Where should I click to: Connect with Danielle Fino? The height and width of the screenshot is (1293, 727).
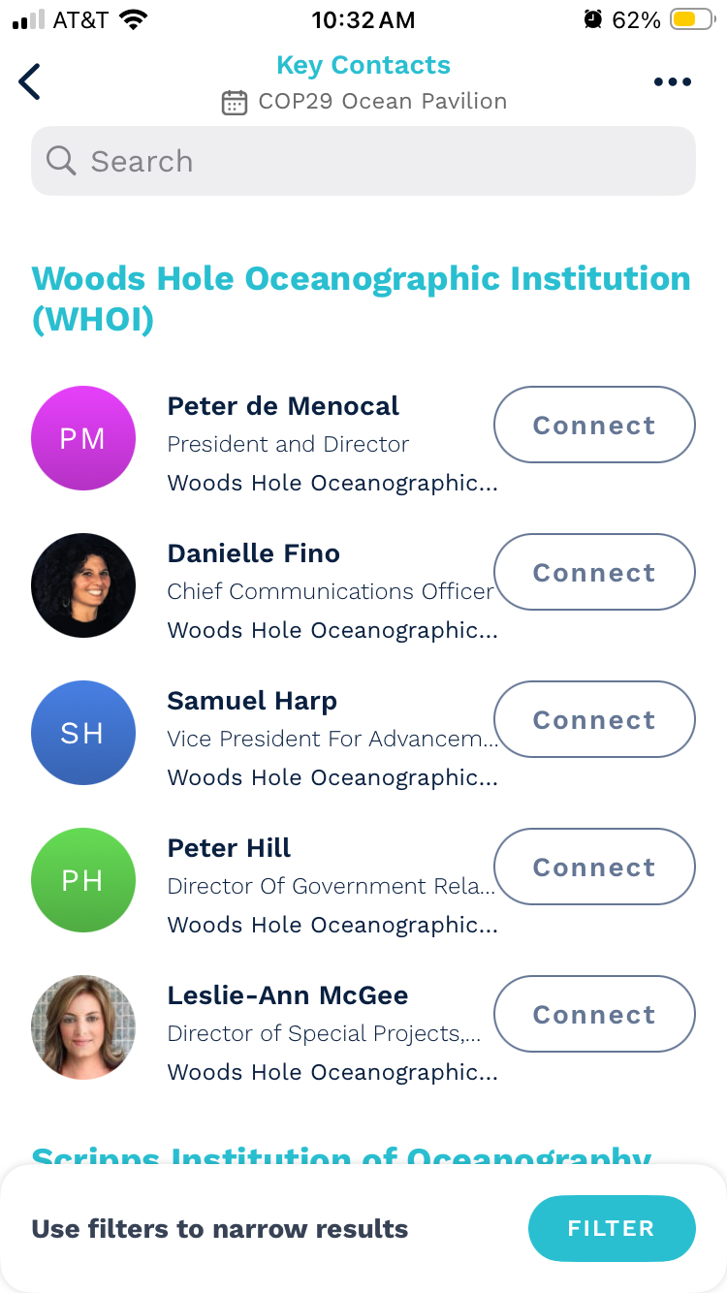pos(594,572)
